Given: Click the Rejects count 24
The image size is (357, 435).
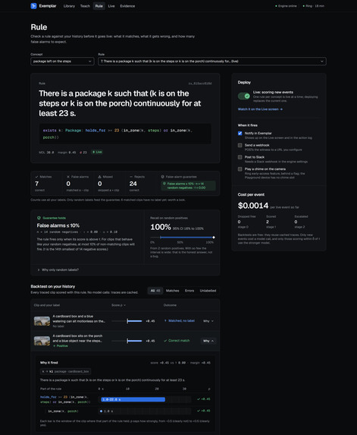Looking at the screenshot, I should click(133, 184).
